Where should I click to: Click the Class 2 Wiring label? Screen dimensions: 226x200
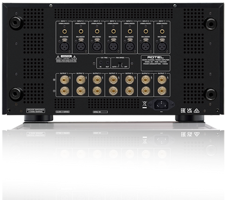click(62, 112)
